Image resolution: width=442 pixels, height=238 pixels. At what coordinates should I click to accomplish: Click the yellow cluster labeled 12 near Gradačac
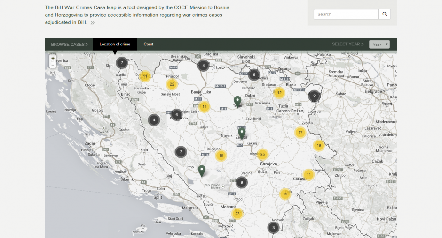(x=279, y=93)
